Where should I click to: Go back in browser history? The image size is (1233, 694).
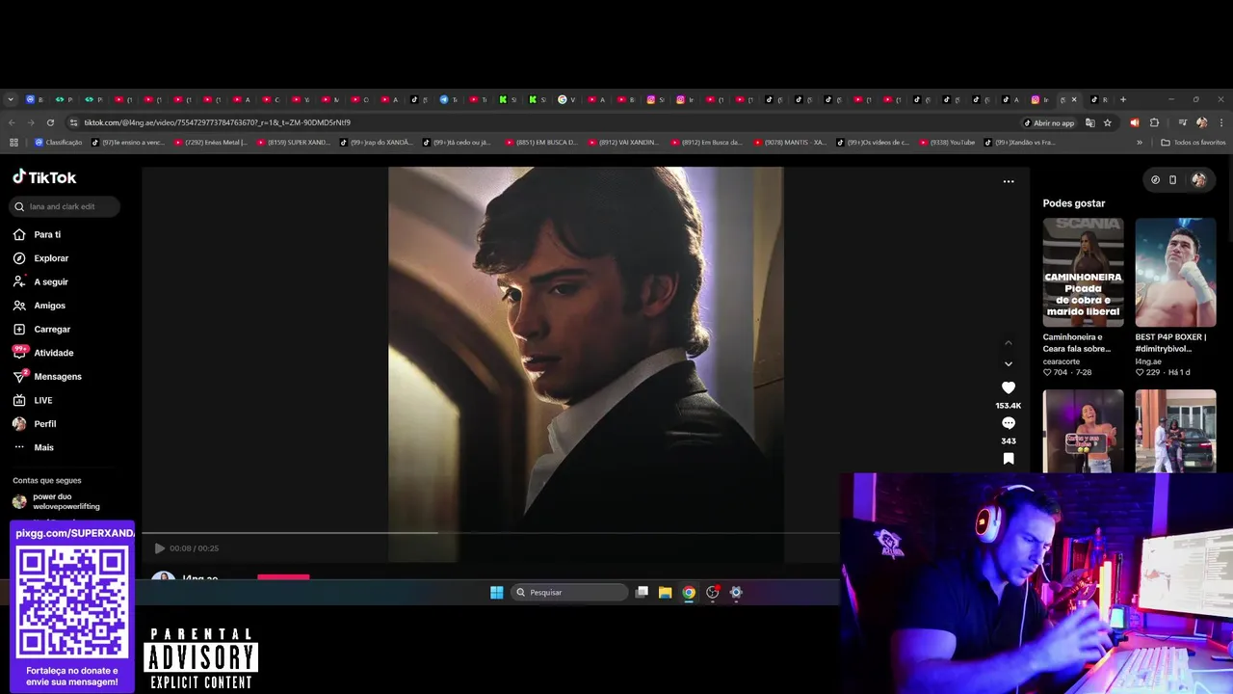[12, 122]
